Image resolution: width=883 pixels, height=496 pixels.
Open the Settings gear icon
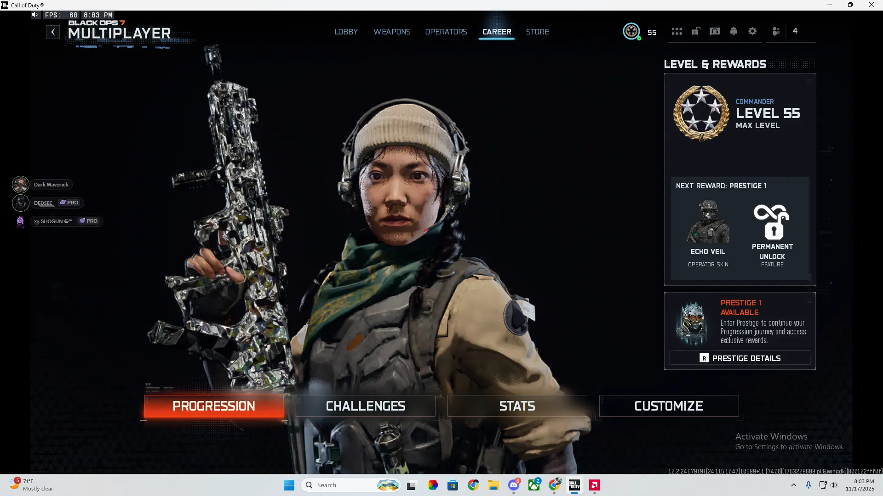pyautogui.click(x=752, y=31)
